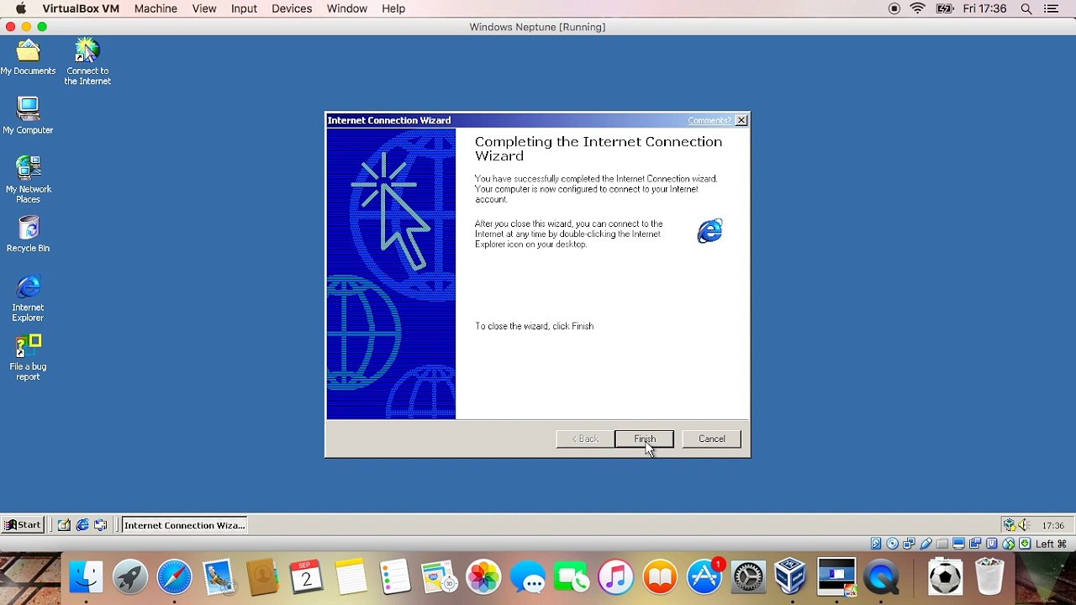Screen dimensions: 1076x605
Task: Open Maps from the Dock
Action: [x=439, y=578]
